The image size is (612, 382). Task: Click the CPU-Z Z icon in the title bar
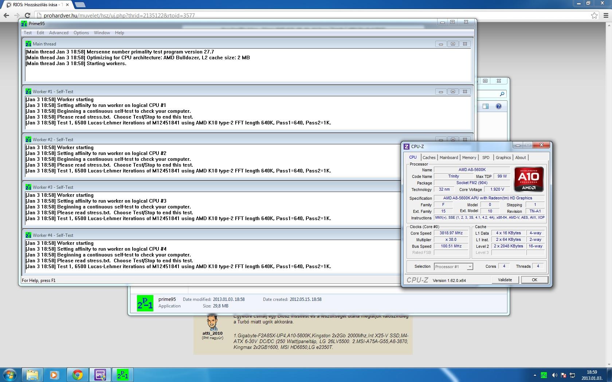407,146
